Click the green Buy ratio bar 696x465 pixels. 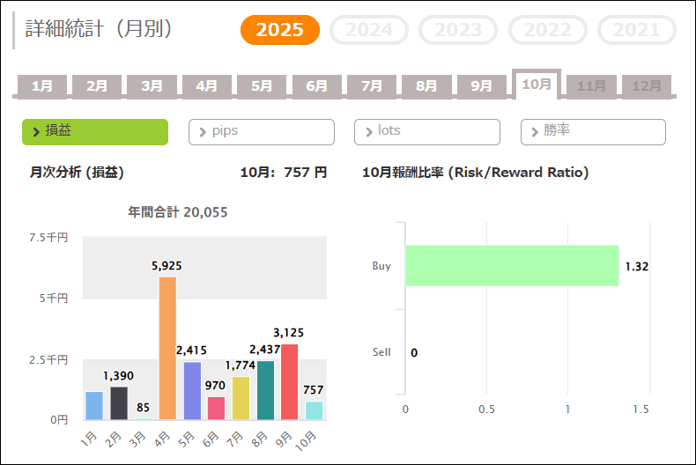(512, 266)
